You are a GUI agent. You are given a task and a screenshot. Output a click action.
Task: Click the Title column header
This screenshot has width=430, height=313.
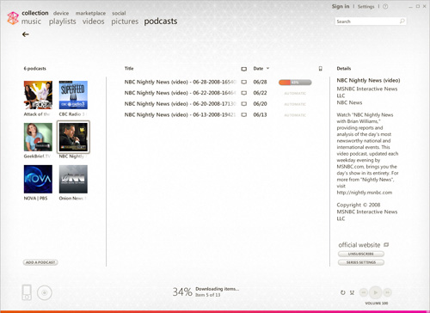pos(129,68)
